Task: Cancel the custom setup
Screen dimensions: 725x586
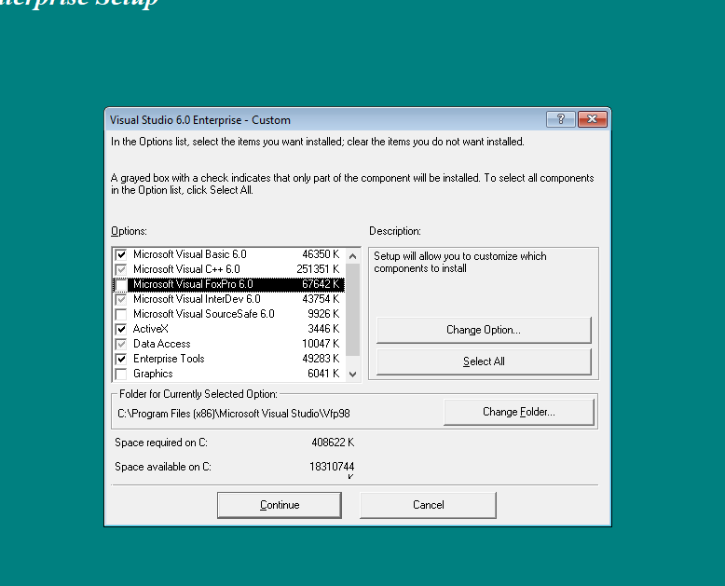Action: (x=428, y=505)
